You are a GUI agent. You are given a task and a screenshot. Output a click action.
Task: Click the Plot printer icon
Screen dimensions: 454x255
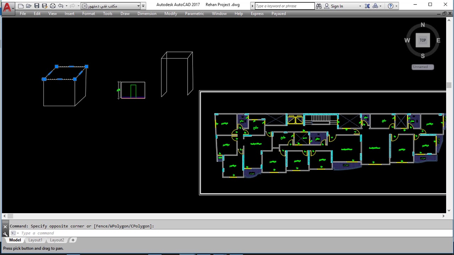[52, 6]
